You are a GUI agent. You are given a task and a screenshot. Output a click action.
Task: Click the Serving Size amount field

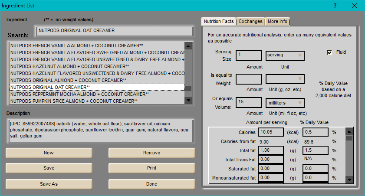[248, 56]
